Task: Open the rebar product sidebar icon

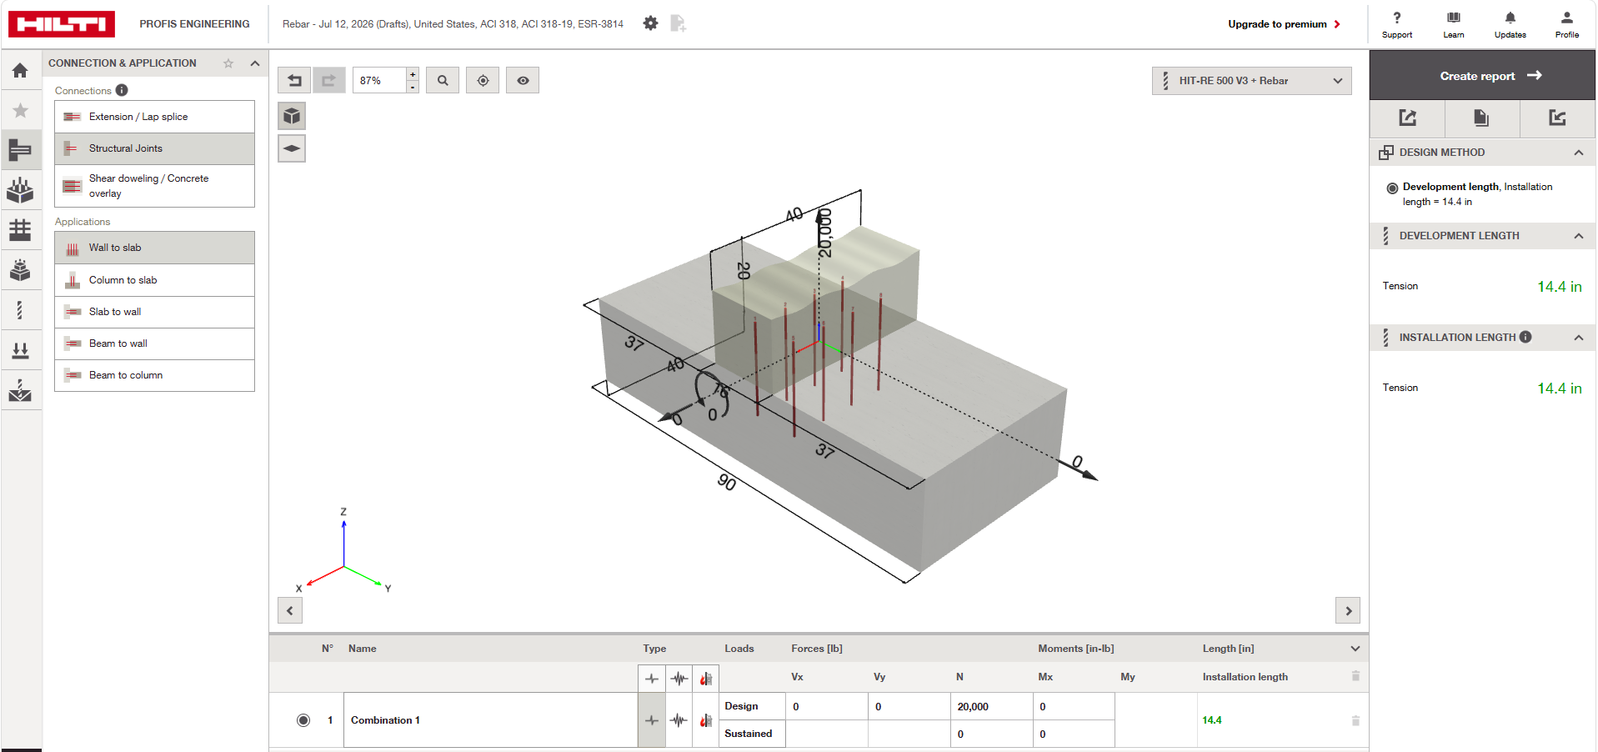Action: point(21,310)
